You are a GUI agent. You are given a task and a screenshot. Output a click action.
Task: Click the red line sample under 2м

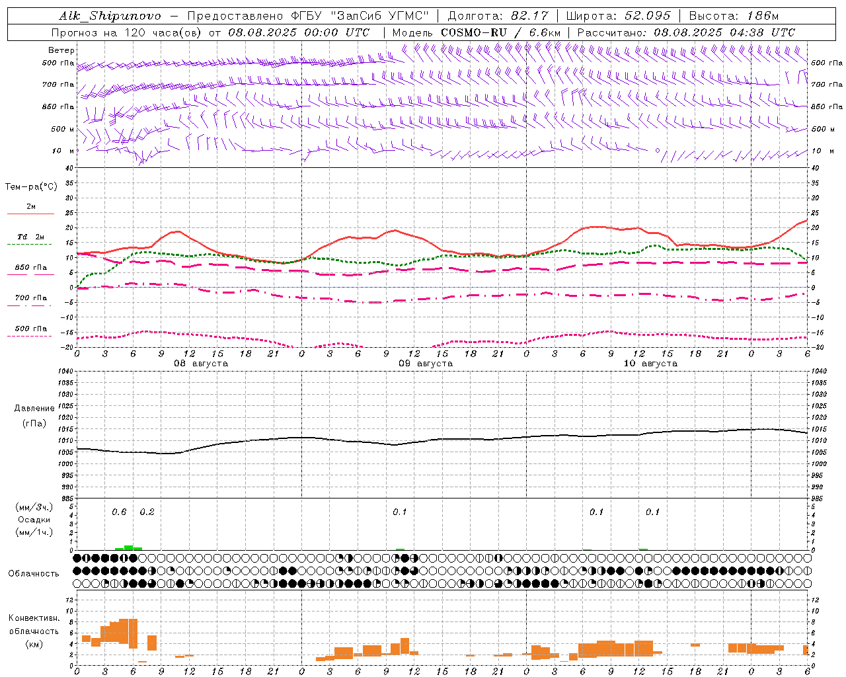31,214
